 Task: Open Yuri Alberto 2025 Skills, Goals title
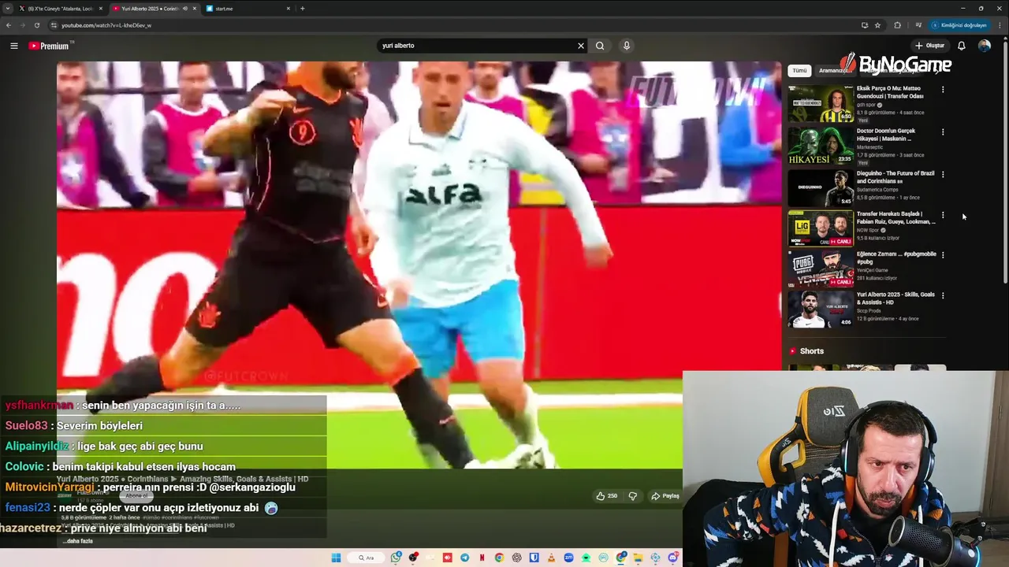(x=895, y=298)
